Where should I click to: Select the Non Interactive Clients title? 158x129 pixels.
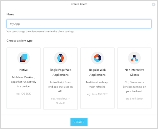tap(134, 72)
